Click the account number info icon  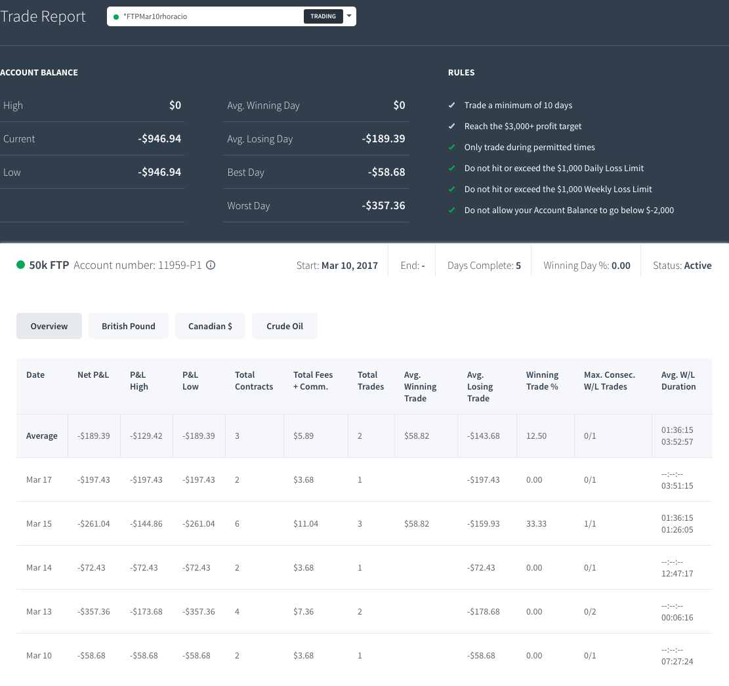(x=211, y=265)
